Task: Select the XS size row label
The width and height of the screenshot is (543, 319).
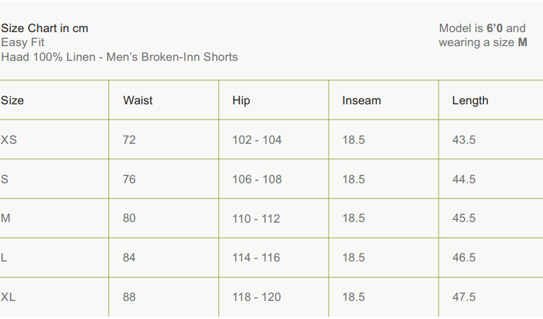Action: click(9, 140)
